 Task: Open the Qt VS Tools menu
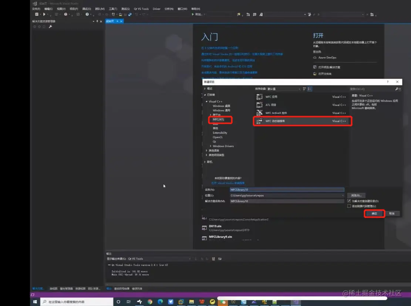pos(141,9)
